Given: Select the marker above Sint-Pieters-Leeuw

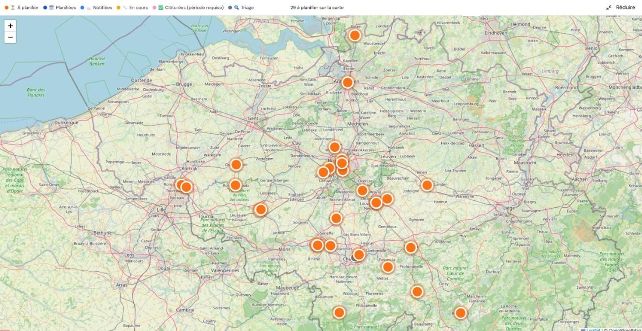Looking at the screenshot, I should coord(323,172).
